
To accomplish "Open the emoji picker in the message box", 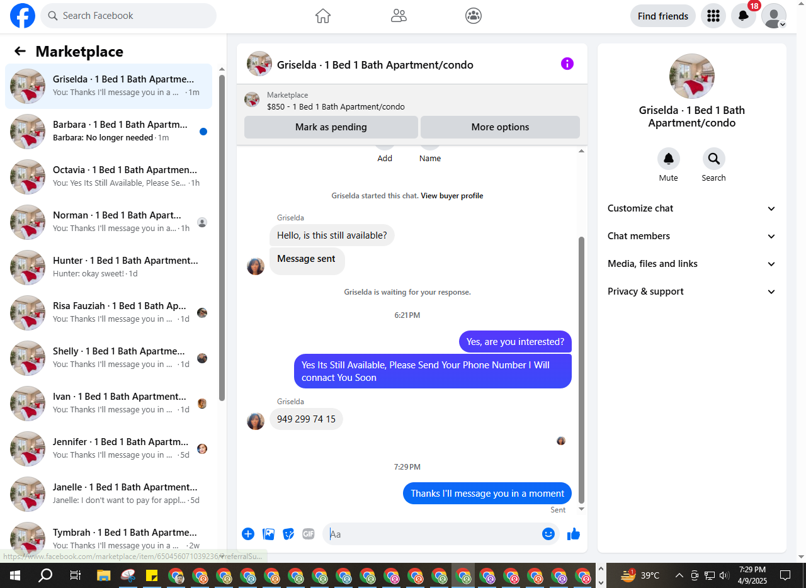I will [x=548, y=534].
